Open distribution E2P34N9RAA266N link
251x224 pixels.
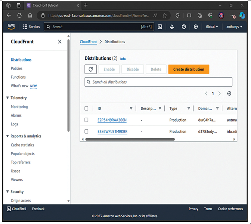[112, 120]
